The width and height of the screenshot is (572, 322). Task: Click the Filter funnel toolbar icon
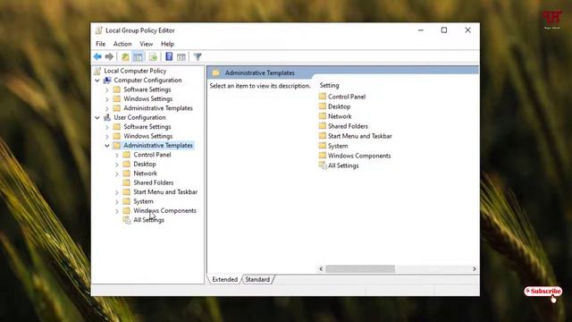[198, 56]
